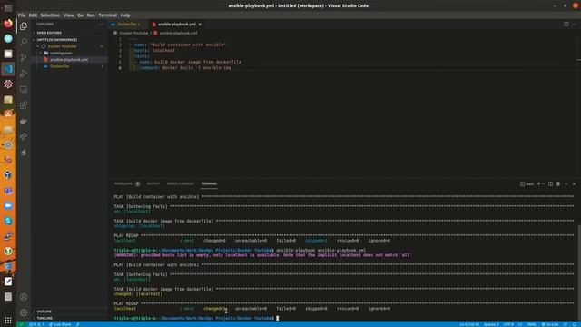
Task: Switch to the Output panel tab
Action: tap(153, 183)
